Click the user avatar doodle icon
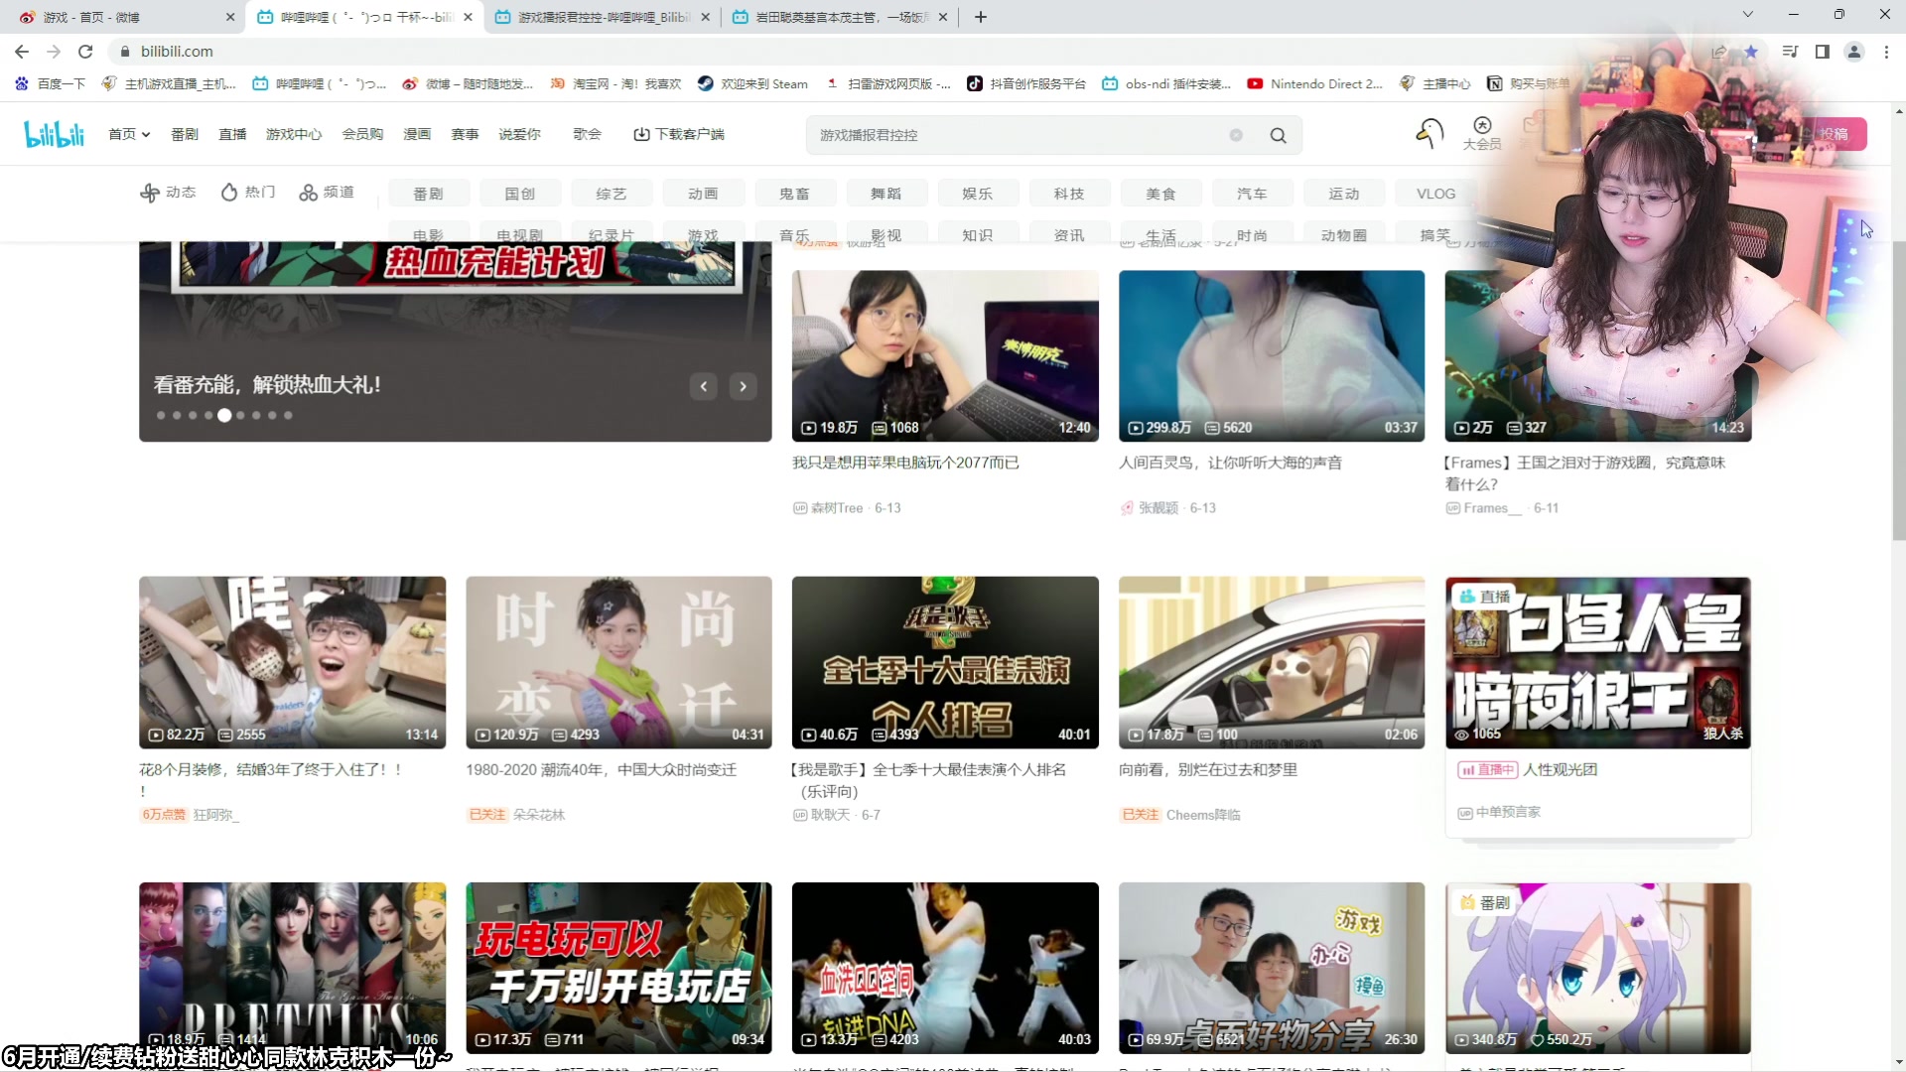This screenshot has width=1906, height=1072. point(1429,133)
